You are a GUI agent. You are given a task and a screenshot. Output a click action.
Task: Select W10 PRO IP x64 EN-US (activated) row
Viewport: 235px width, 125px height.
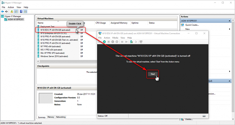tap(55, 43)
